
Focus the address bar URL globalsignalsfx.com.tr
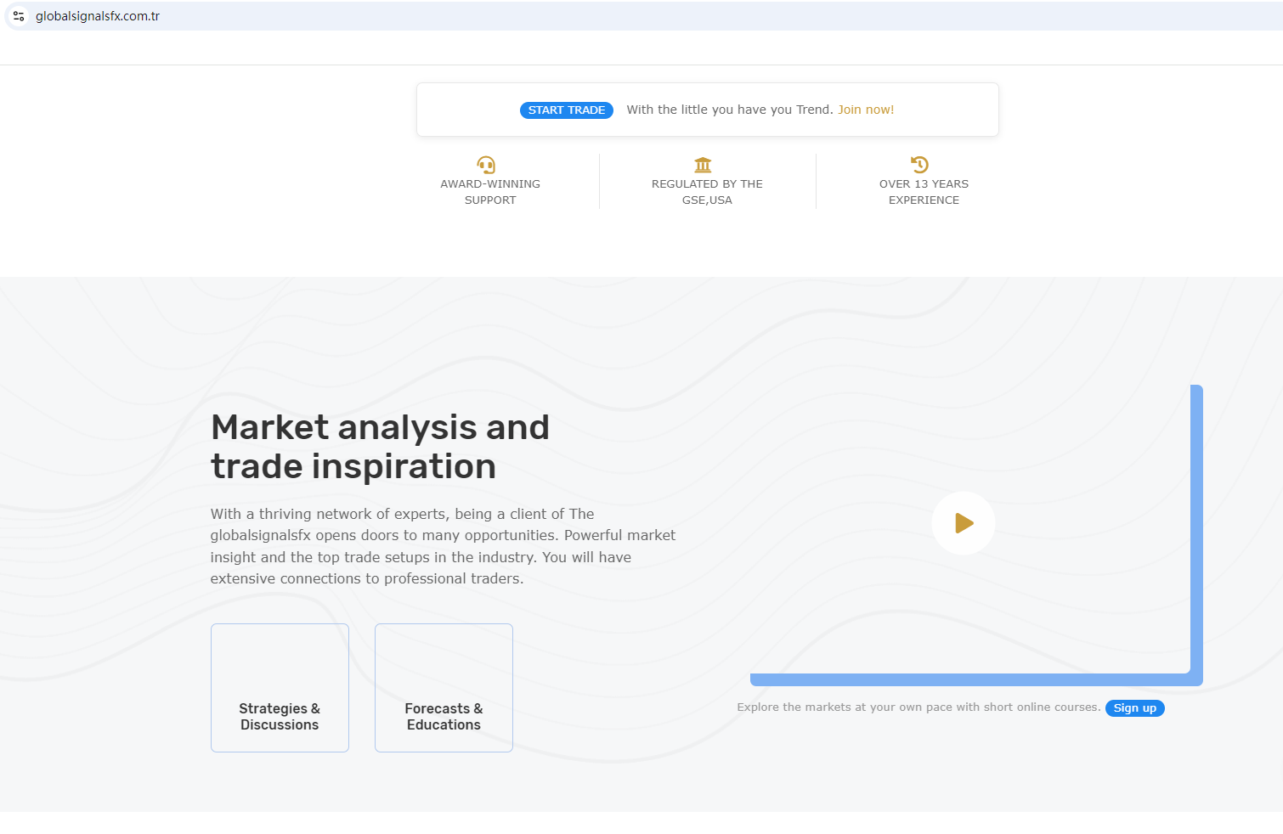click(x=98, y=16)
